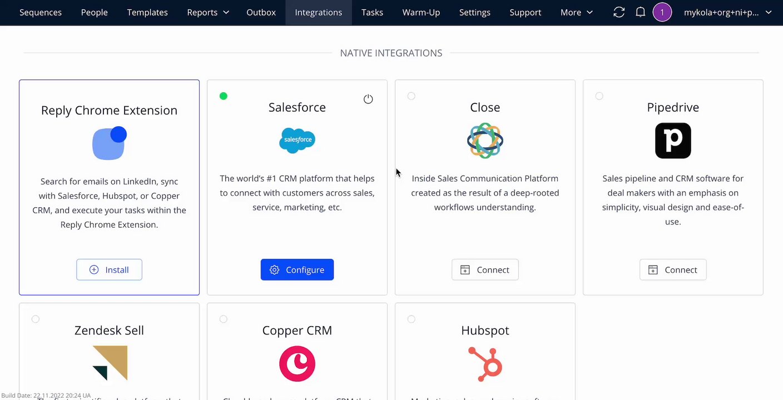Image resolution: width=783 pixels, height=400 pixels.
Task: Go to the Warm-Up tab
Action: pyautogui.click(x=421, y=12)
